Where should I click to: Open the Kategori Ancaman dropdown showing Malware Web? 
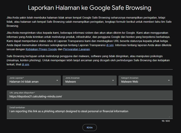(x=146, y=80)
